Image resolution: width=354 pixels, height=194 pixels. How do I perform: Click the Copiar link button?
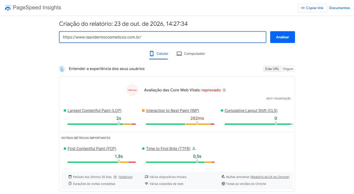(x=312, y=8)
